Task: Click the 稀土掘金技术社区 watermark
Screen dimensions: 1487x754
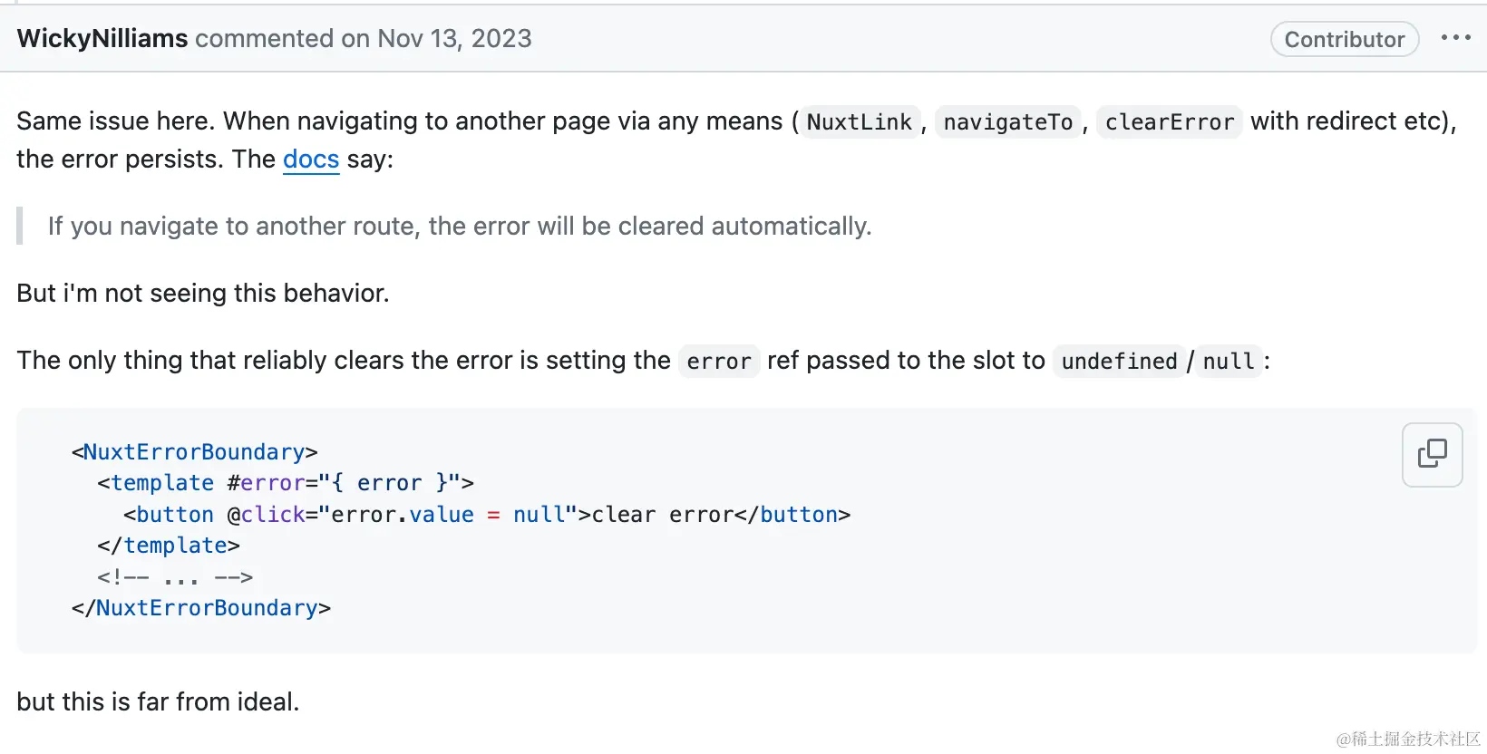Action: coord(1408,739)
